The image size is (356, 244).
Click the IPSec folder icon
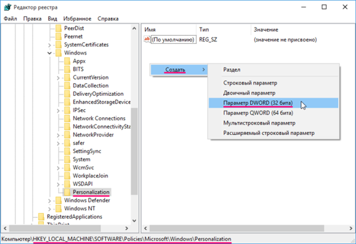coord(67,110)
